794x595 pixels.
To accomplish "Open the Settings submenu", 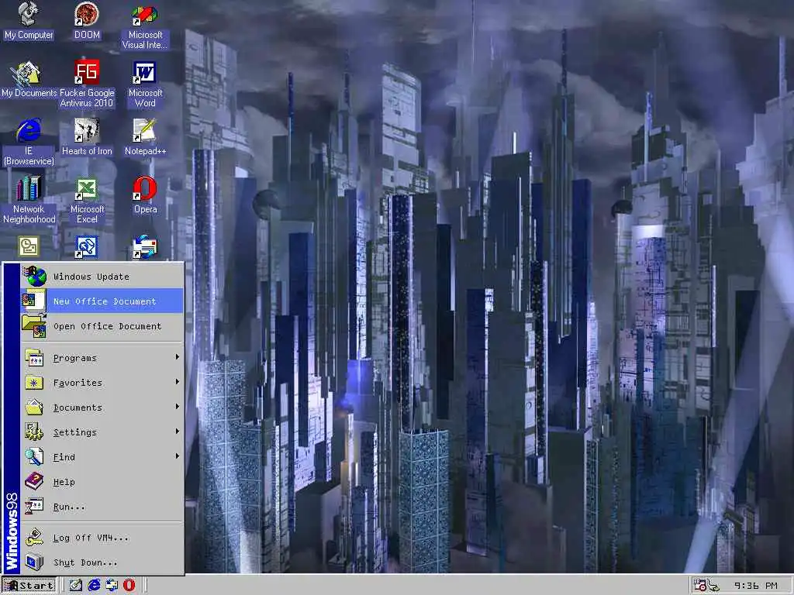I will pos(102,432).
